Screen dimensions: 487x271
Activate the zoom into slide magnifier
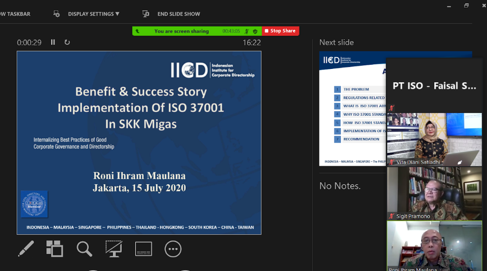pos(84,249)
